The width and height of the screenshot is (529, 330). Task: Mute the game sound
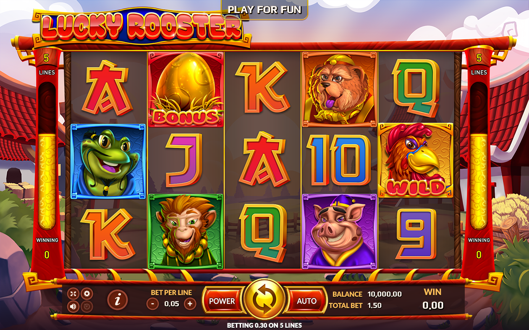click(x=73, y=307)
